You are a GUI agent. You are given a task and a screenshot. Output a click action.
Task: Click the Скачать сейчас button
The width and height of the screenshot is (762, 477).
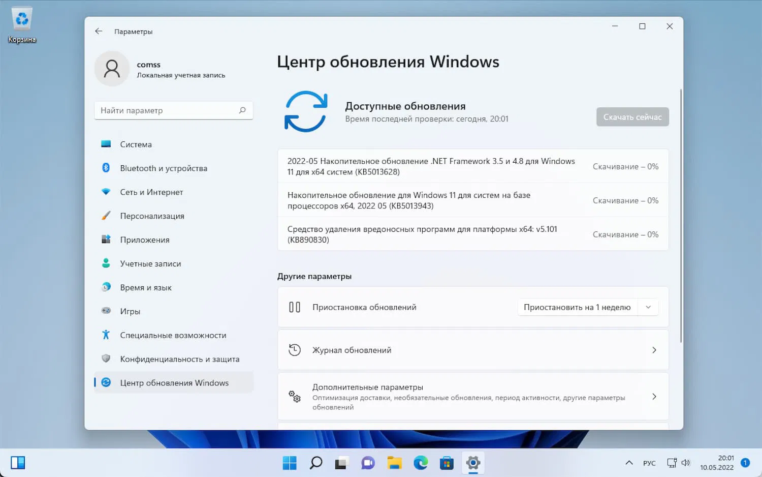[x=632, y=116]
